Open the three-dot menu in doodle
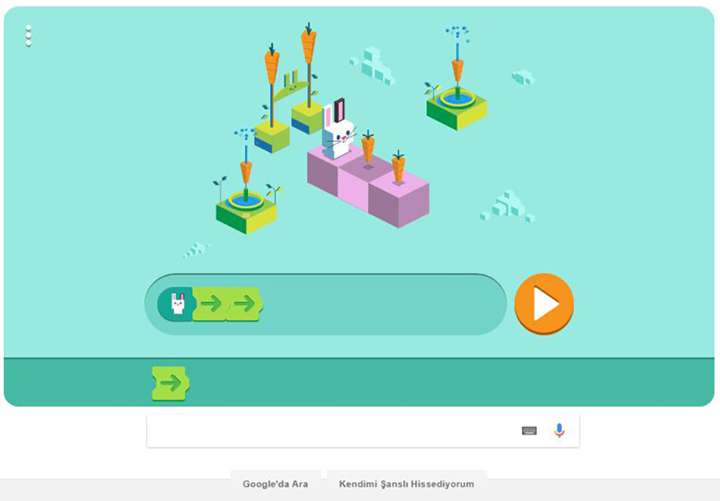The width and height of the screenshot is (720, 501). pyautogui.click(x=28, y=36)
